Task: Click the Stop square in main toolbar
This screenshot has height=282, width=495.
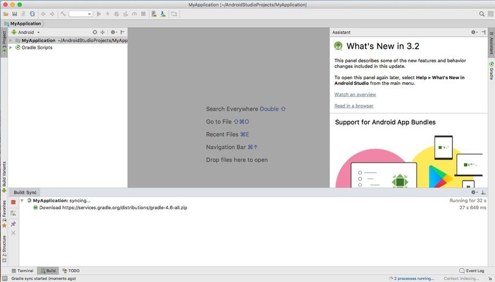Action: (144, 14)
